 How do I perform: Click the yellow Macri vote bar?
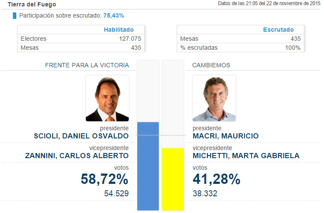click(x=173, y=179)
